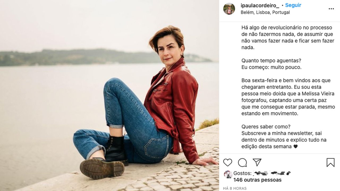Screen dimensions: 340x191
Task: Click the profile avatar picture
Action: (x=229, y=9)
